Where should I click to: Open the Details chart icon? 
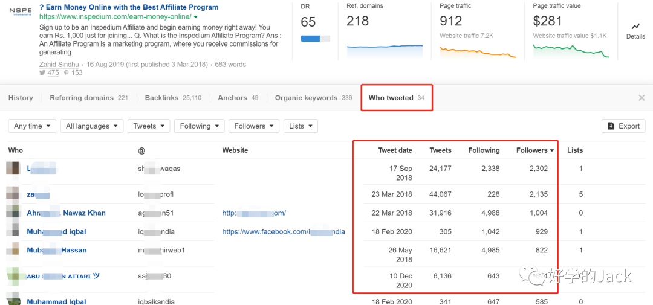click(x=635, y=26)
